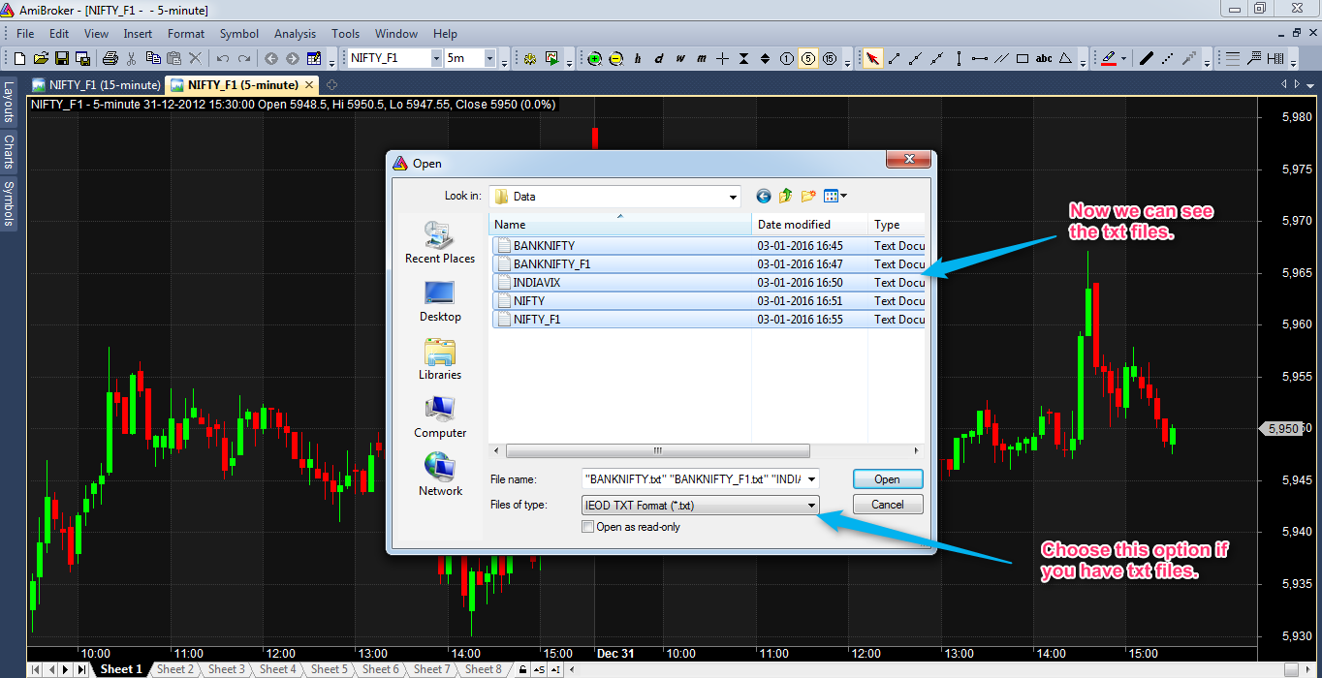Image resolution: width=1322 pixels, height=678 pixels.
Task: Open the Look in folder dropdown
Action: (733, 197)
